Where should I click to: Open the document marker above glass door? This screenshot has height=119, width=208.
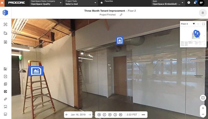tap(120, 40)
